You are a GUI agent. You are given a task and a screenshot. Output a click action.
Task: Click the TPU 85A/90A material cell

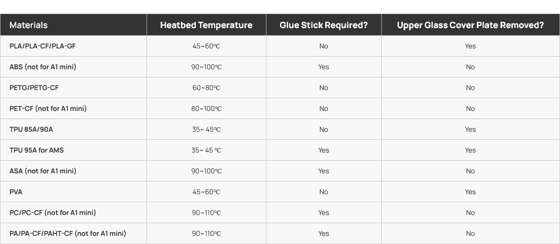[x=31, y=129]
